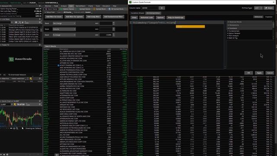Click the Quick Chart crosshair icon
This screenshot has height=156, width=277.
pos(14,128)
